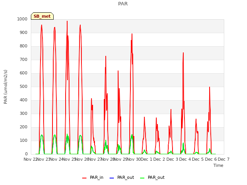Click the Dec 1 x-axis tick label
Viewport: 247px width, 185px height.
pyautogui.click(x=146, y=159)
